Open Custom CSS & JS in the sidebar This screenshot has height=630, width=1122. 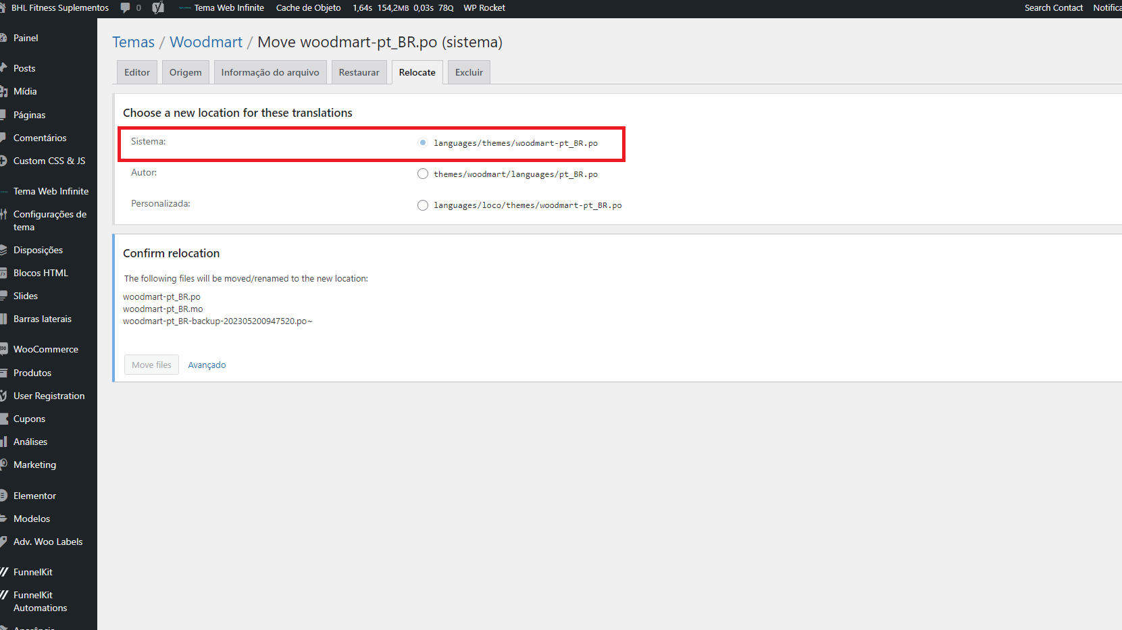pyautogui.click(x=49, y=161)
